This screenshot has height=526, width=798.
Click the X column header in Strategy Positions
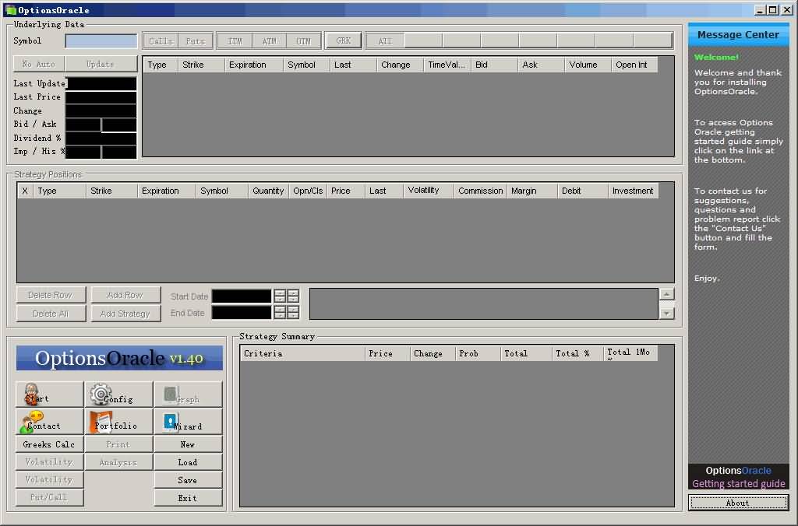tap(25, 191)
